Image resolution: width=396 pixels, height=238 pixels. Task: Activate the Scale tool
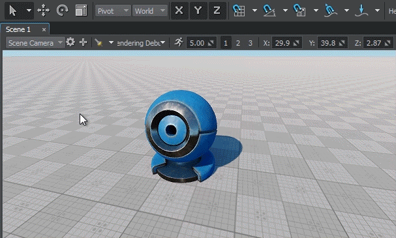coord(82,10)
